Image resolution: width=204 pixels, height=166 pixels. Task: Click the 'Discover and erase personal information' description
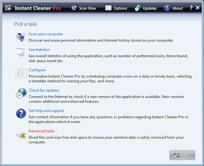tap(101, 40)
